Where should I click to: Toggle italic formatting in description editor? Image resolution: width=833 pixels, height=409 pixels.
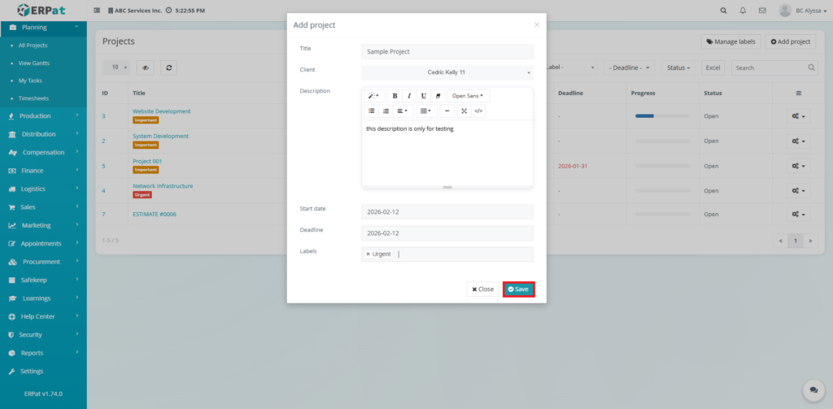(x=409, y=96)
